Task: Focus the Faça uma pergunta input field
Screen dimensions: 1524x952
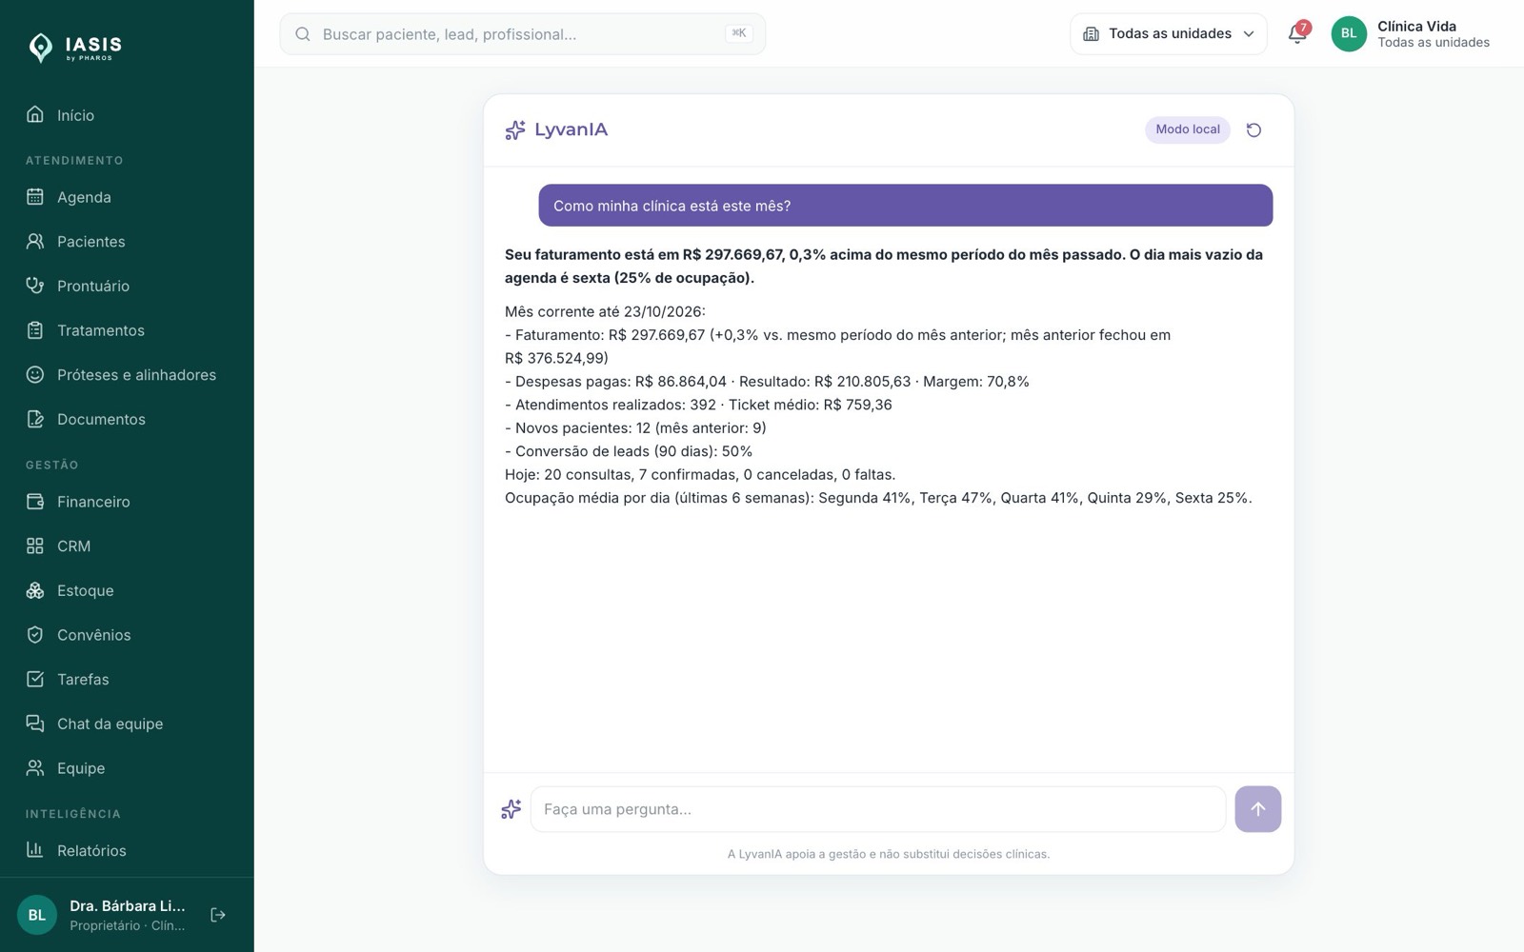Action: pyautogui.click(x=878, y=809)
